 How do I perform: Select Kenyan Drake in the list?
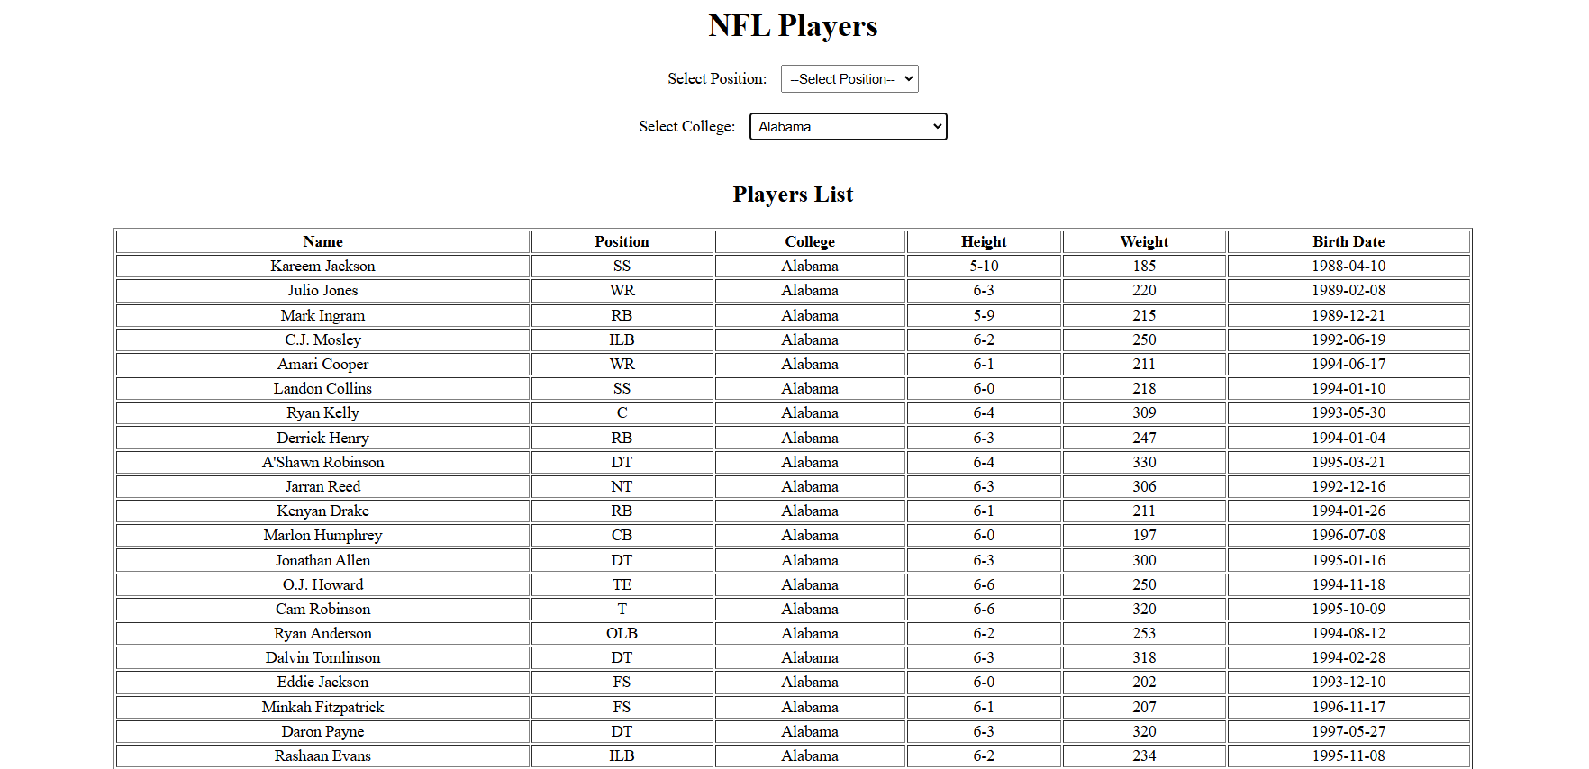tap(322, 511)
